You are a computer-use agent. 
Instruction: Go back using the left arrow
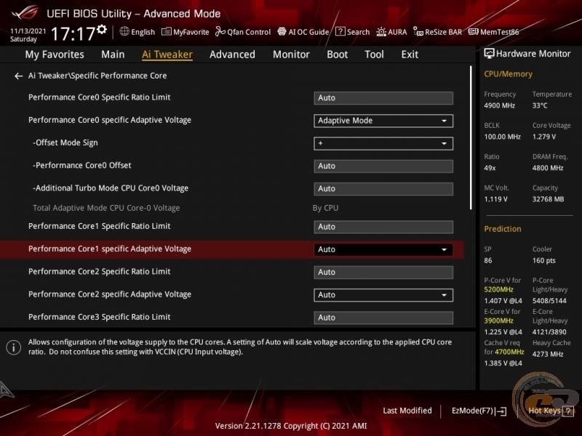(x=18, y=76)
